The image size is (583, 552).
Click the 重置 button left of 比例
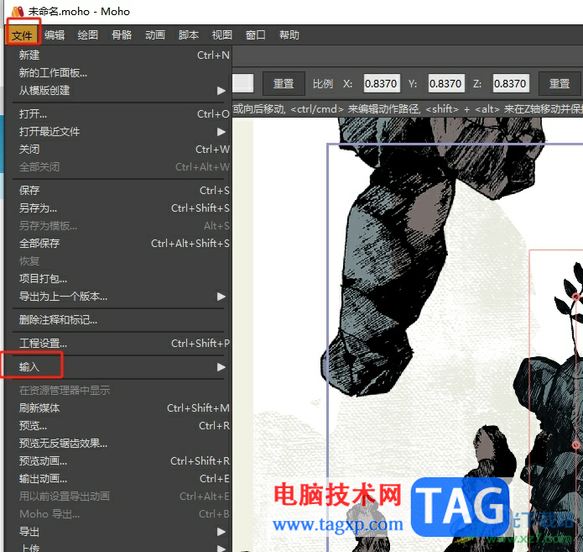click(284, 83)
